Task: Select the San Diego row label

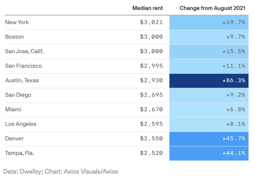Action: (x=18, y=95)
